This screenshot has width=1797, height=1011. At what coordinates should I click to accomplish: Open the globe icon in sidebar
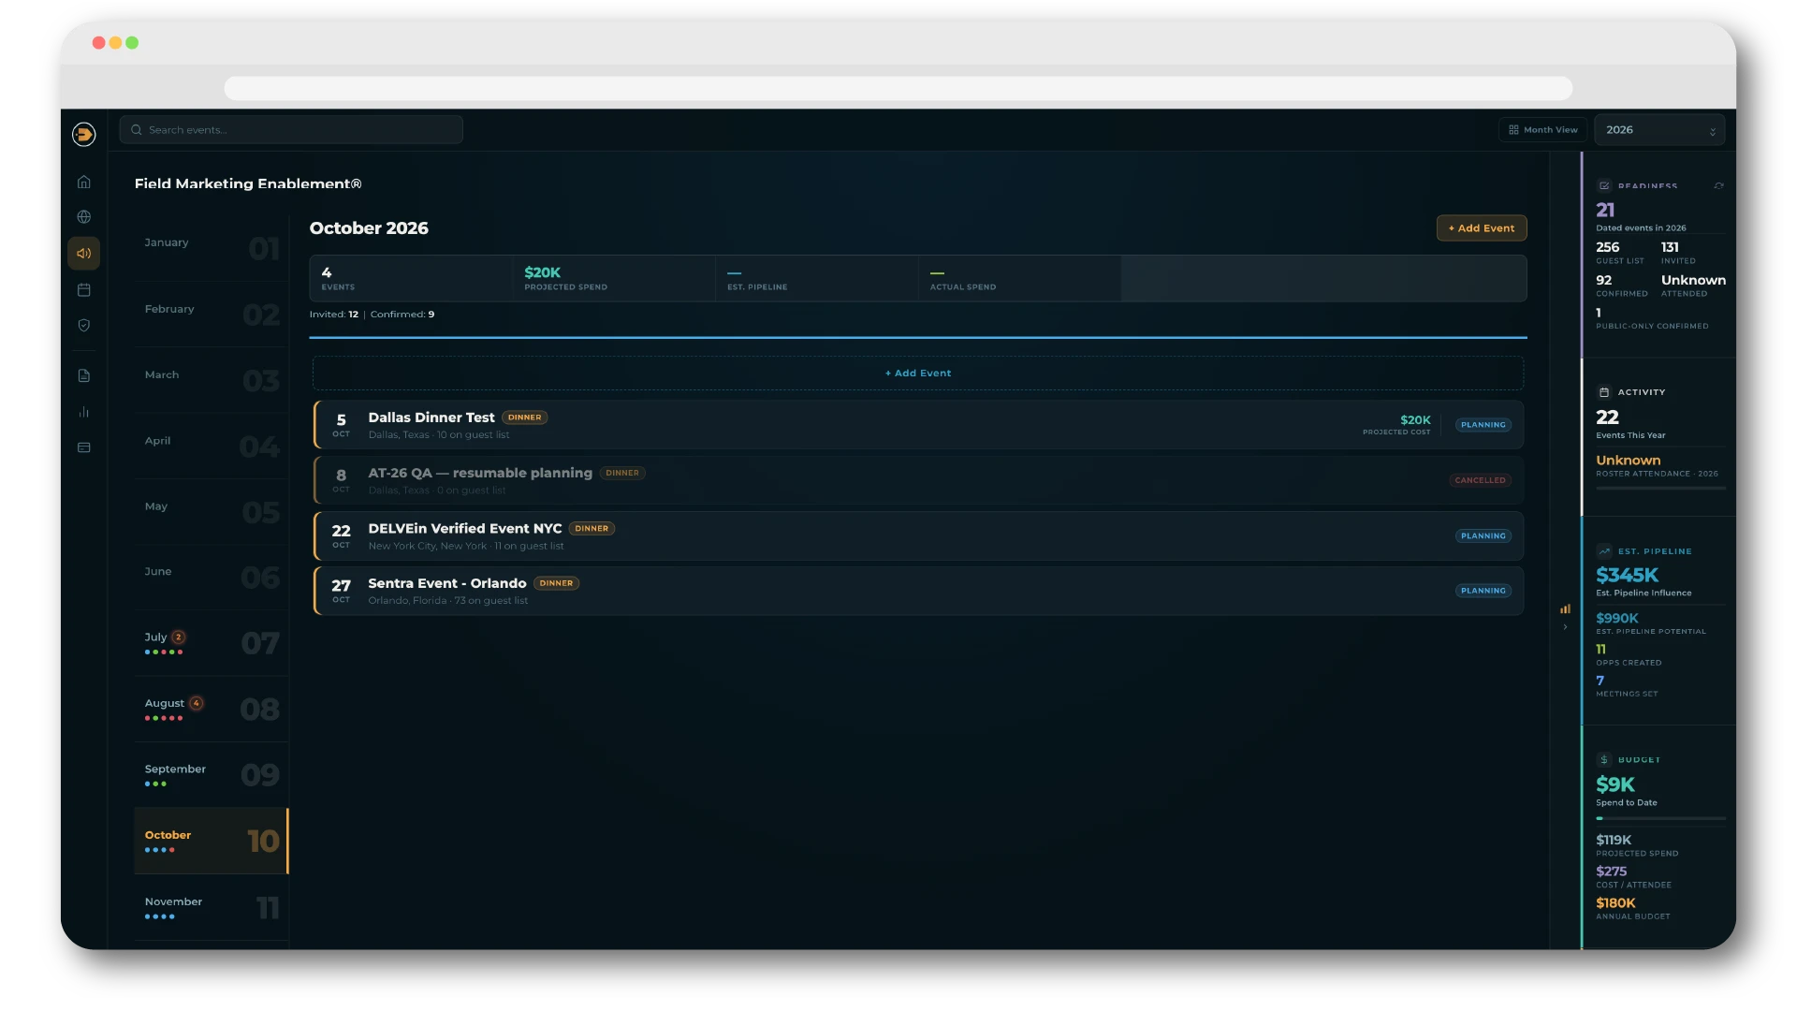(x=84, y=217)
